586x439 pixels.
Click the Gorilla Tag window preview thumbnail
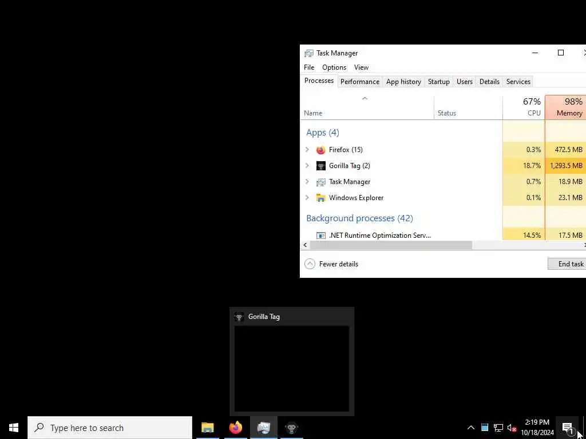291,369
